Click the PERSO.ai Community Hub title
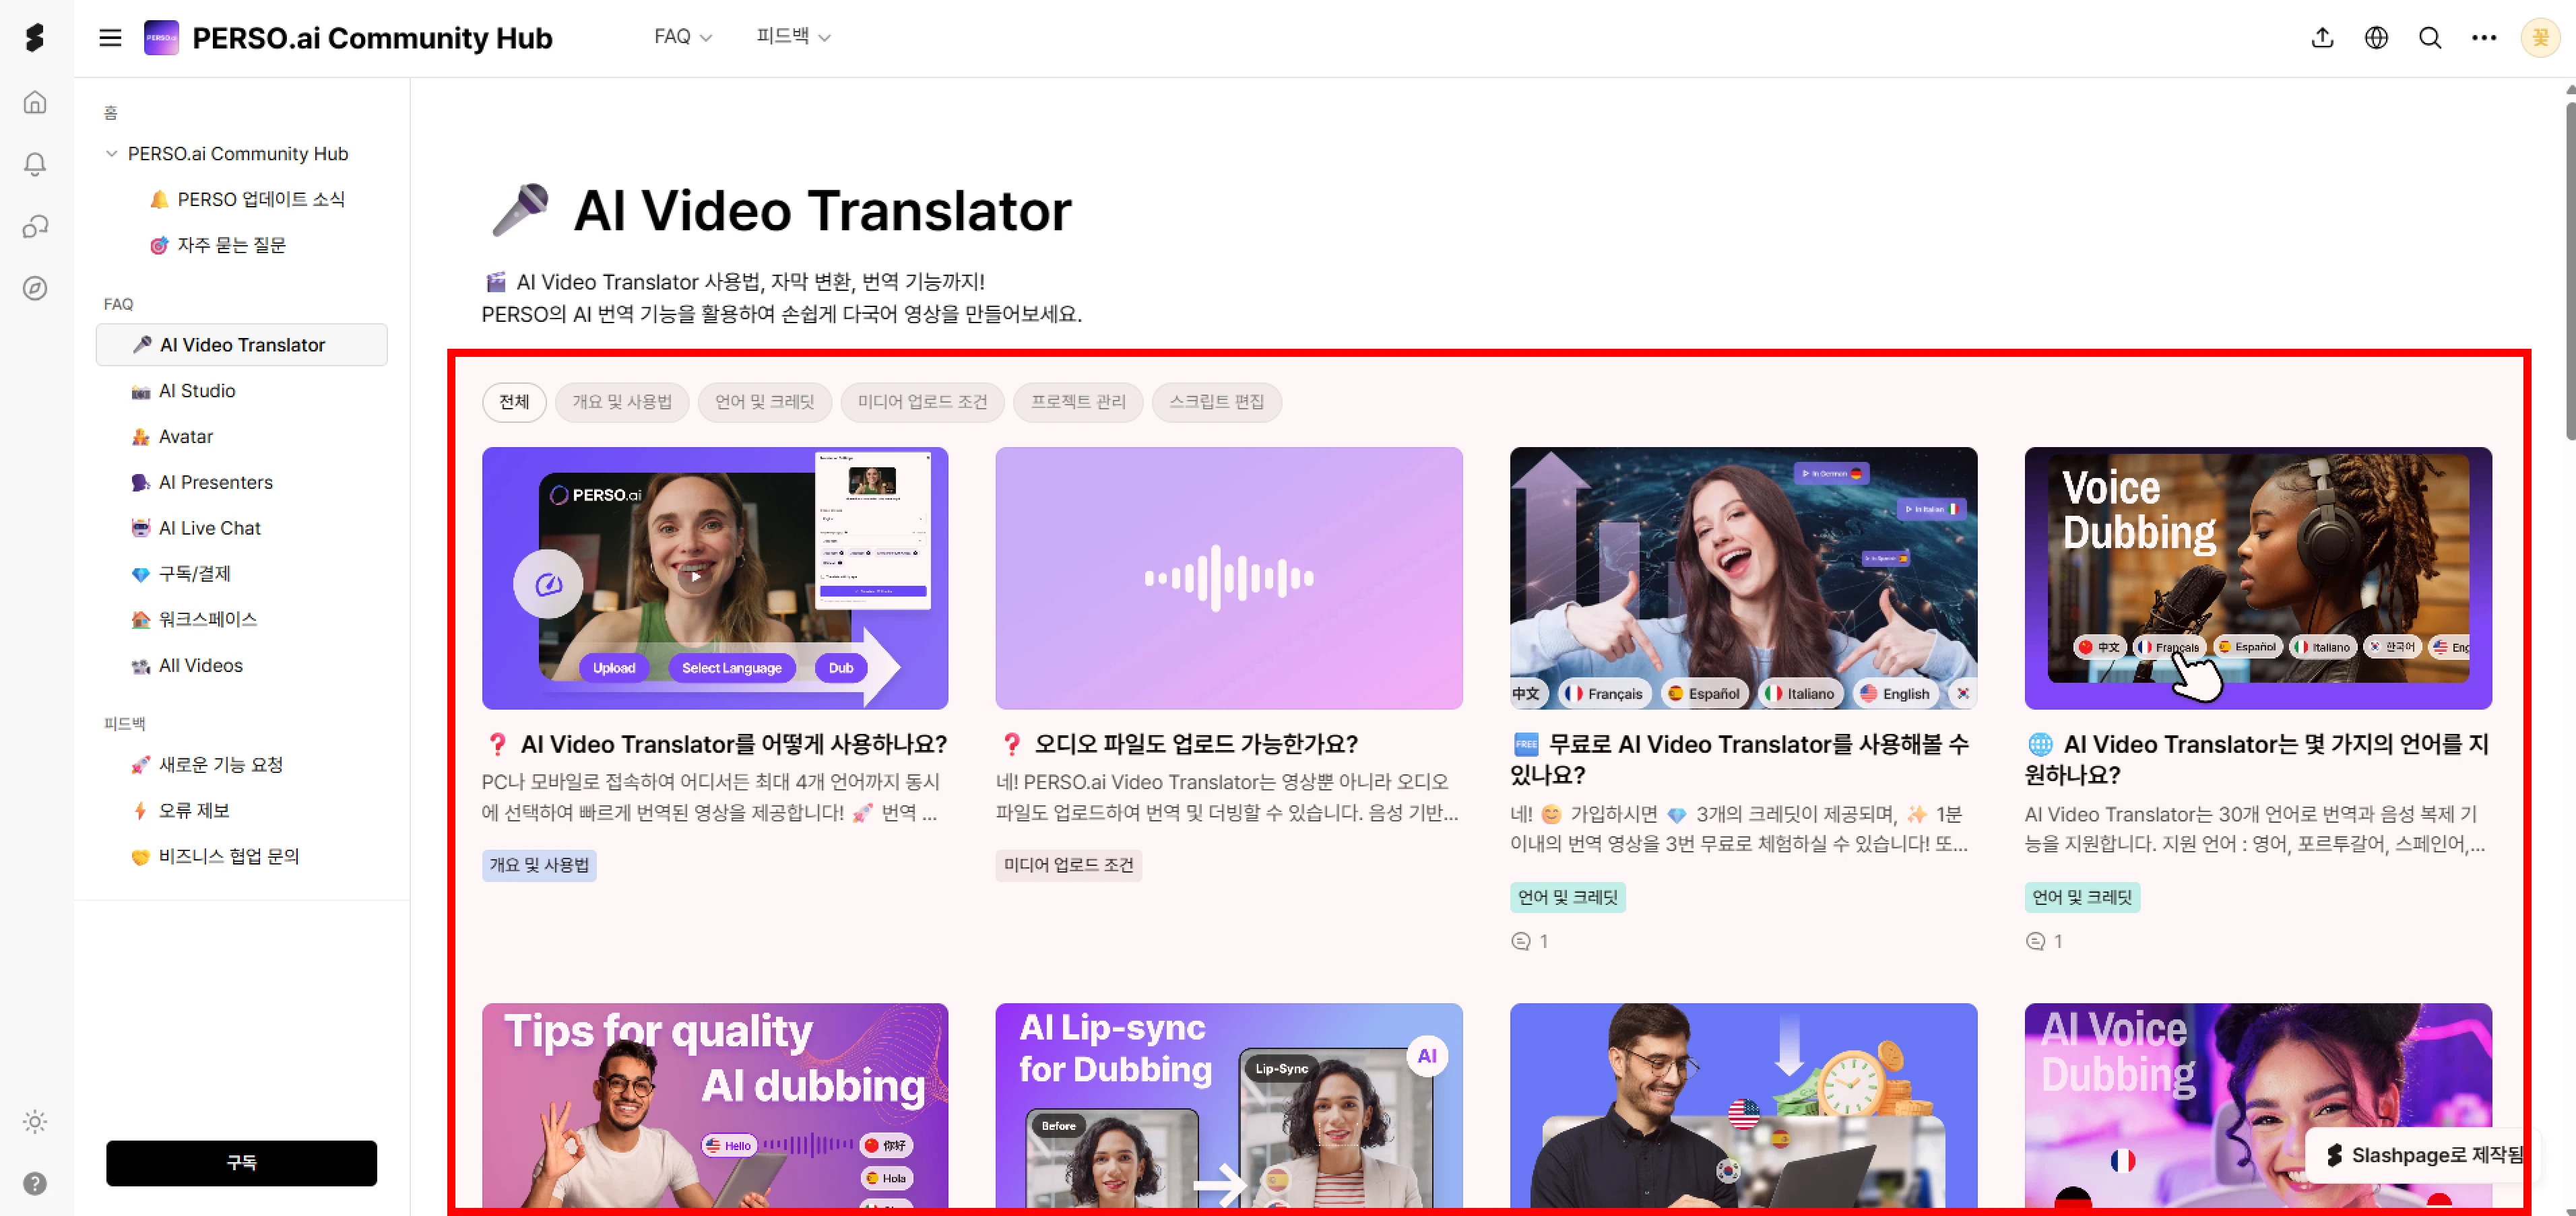The height and width of the screenshot is (1216, 2576). (372, 38)
